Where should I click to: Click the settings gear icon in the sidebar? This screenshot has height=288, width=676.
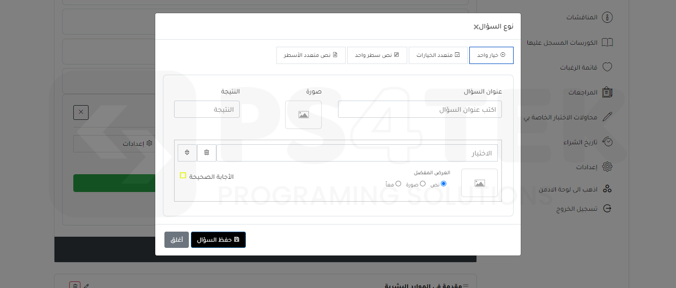pyautogui.click(x=607, y=167)
